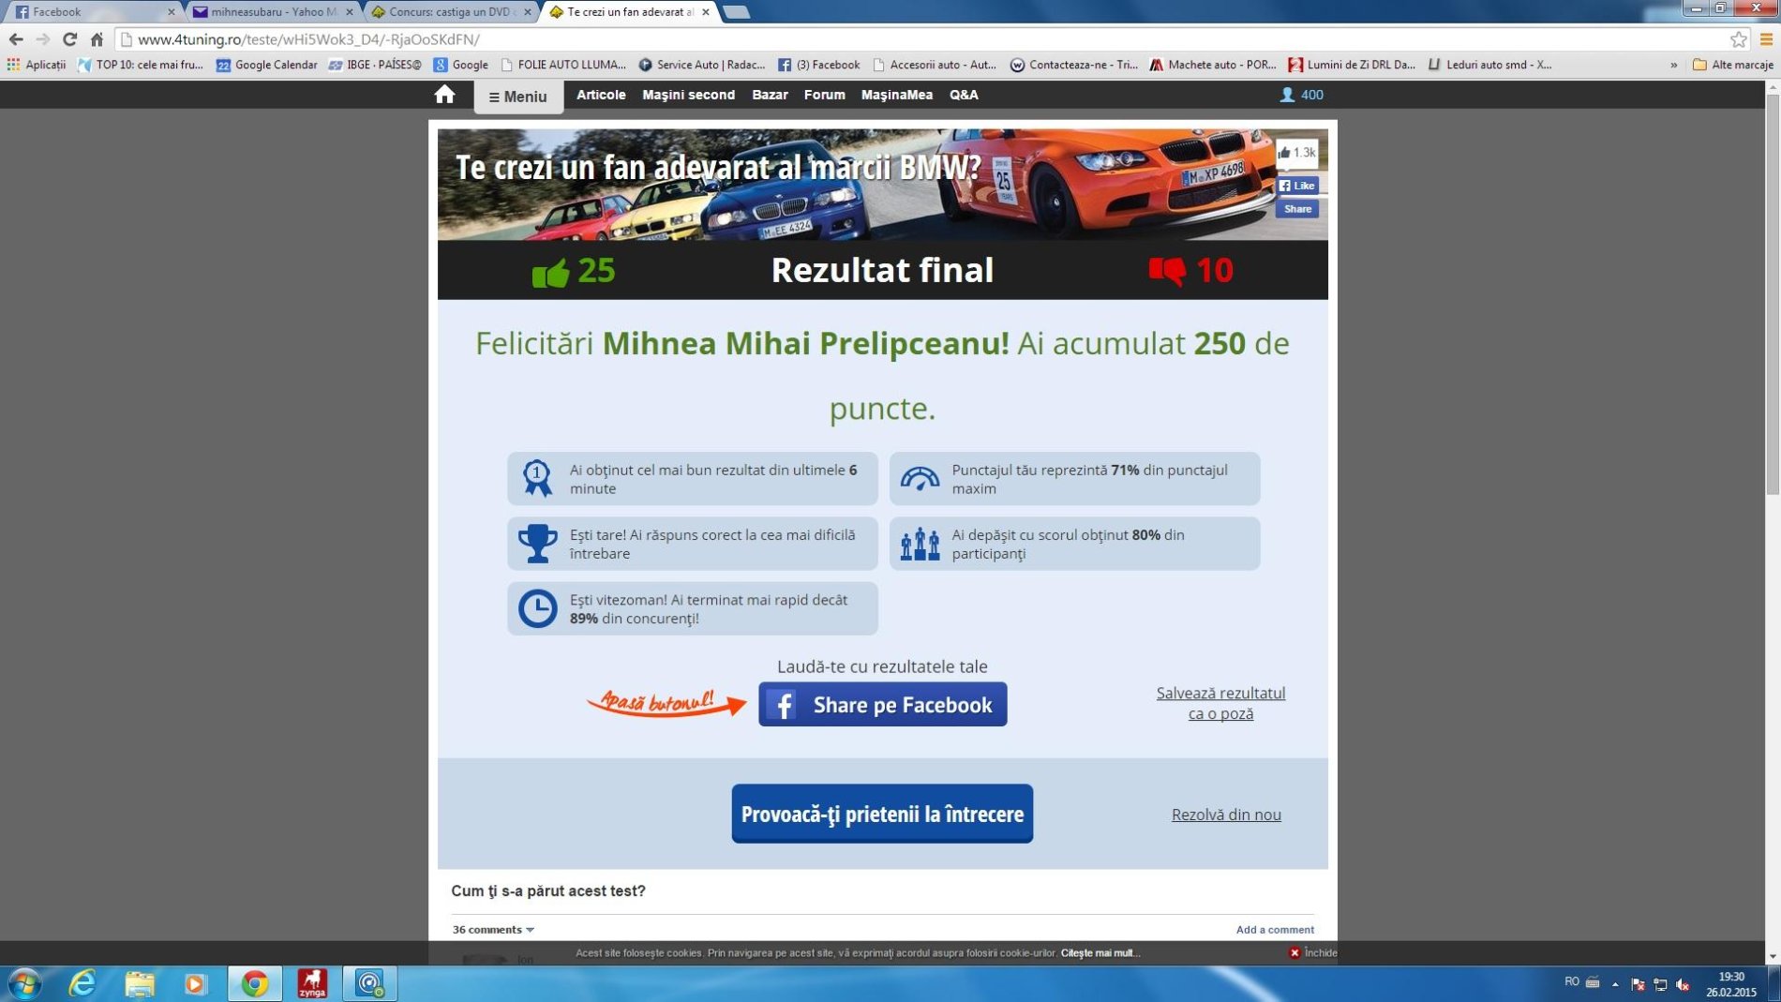Open the Mașini second section

[688, 95]
